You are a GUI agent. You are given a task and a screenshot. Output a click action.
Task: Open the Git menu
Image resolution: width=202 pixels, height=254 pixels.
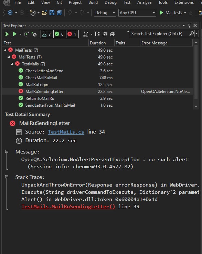coord(59,2)
